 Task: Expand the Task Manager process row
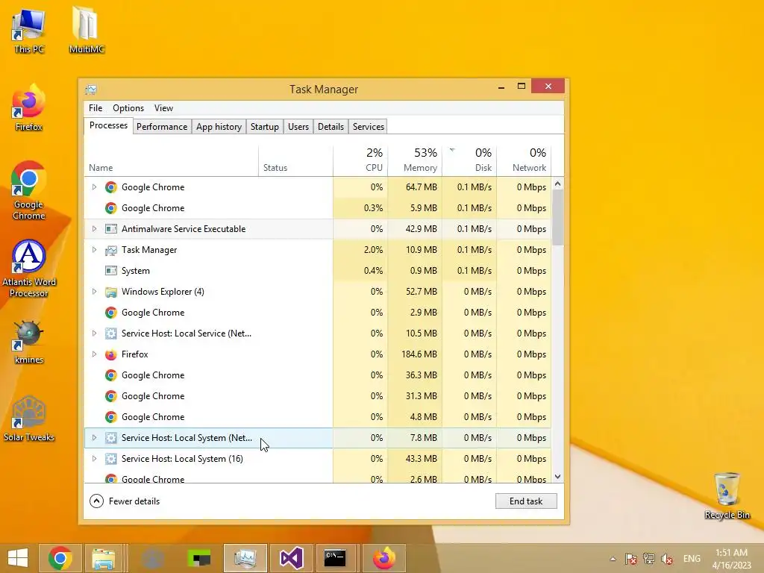pos(94,250)
